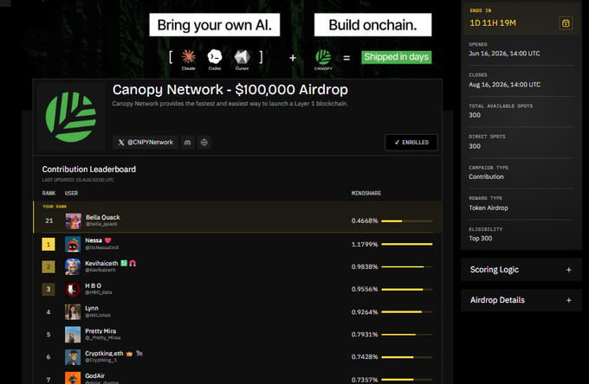Expand the Scoring Logic section
This screenshot has width=589, height=384.
521,270
